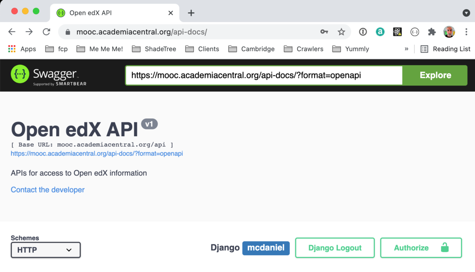Screen dimensions: 475x272
Task: Click the site security padlock icon
Action: [x=67, y=32]
